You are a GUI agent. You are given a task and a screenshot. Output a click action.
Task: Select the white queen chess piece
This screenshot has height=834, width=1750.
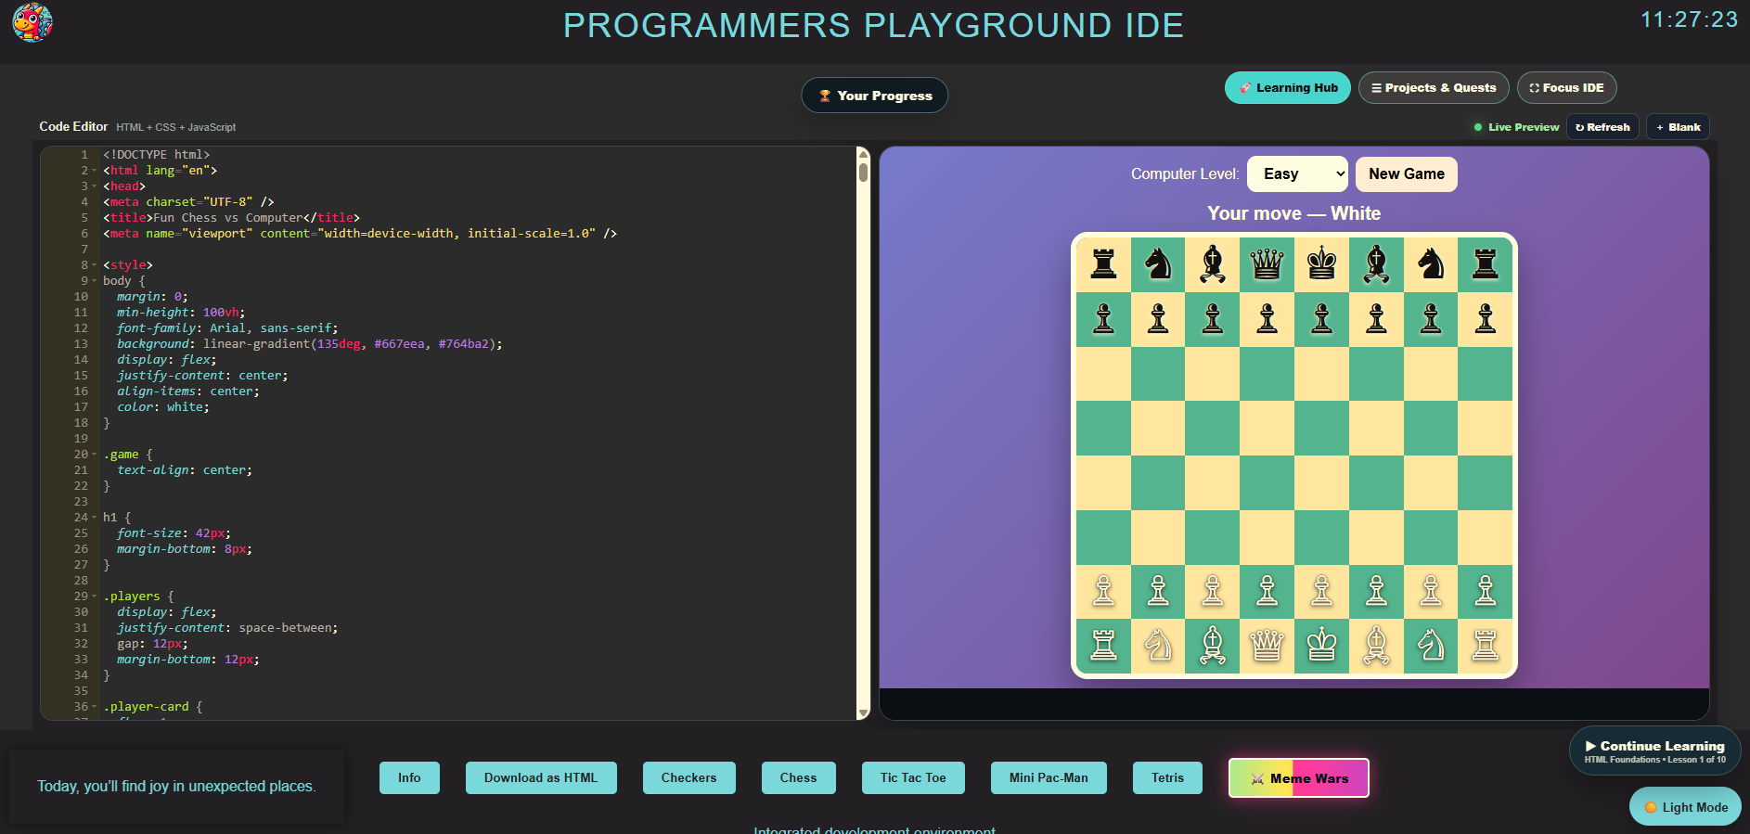point(1267,646)
